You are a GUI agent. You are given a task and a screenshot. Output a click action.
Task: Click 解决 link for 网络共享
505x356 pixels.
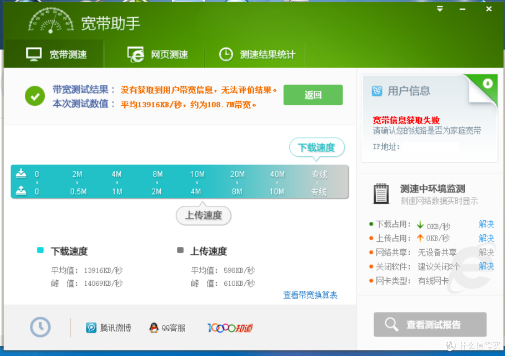(486, 252)
